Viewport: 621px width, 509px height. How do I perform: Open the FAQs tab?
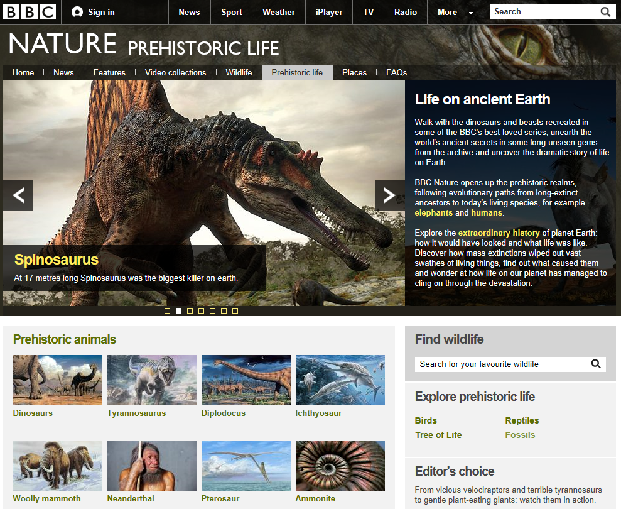click(396, 72)
